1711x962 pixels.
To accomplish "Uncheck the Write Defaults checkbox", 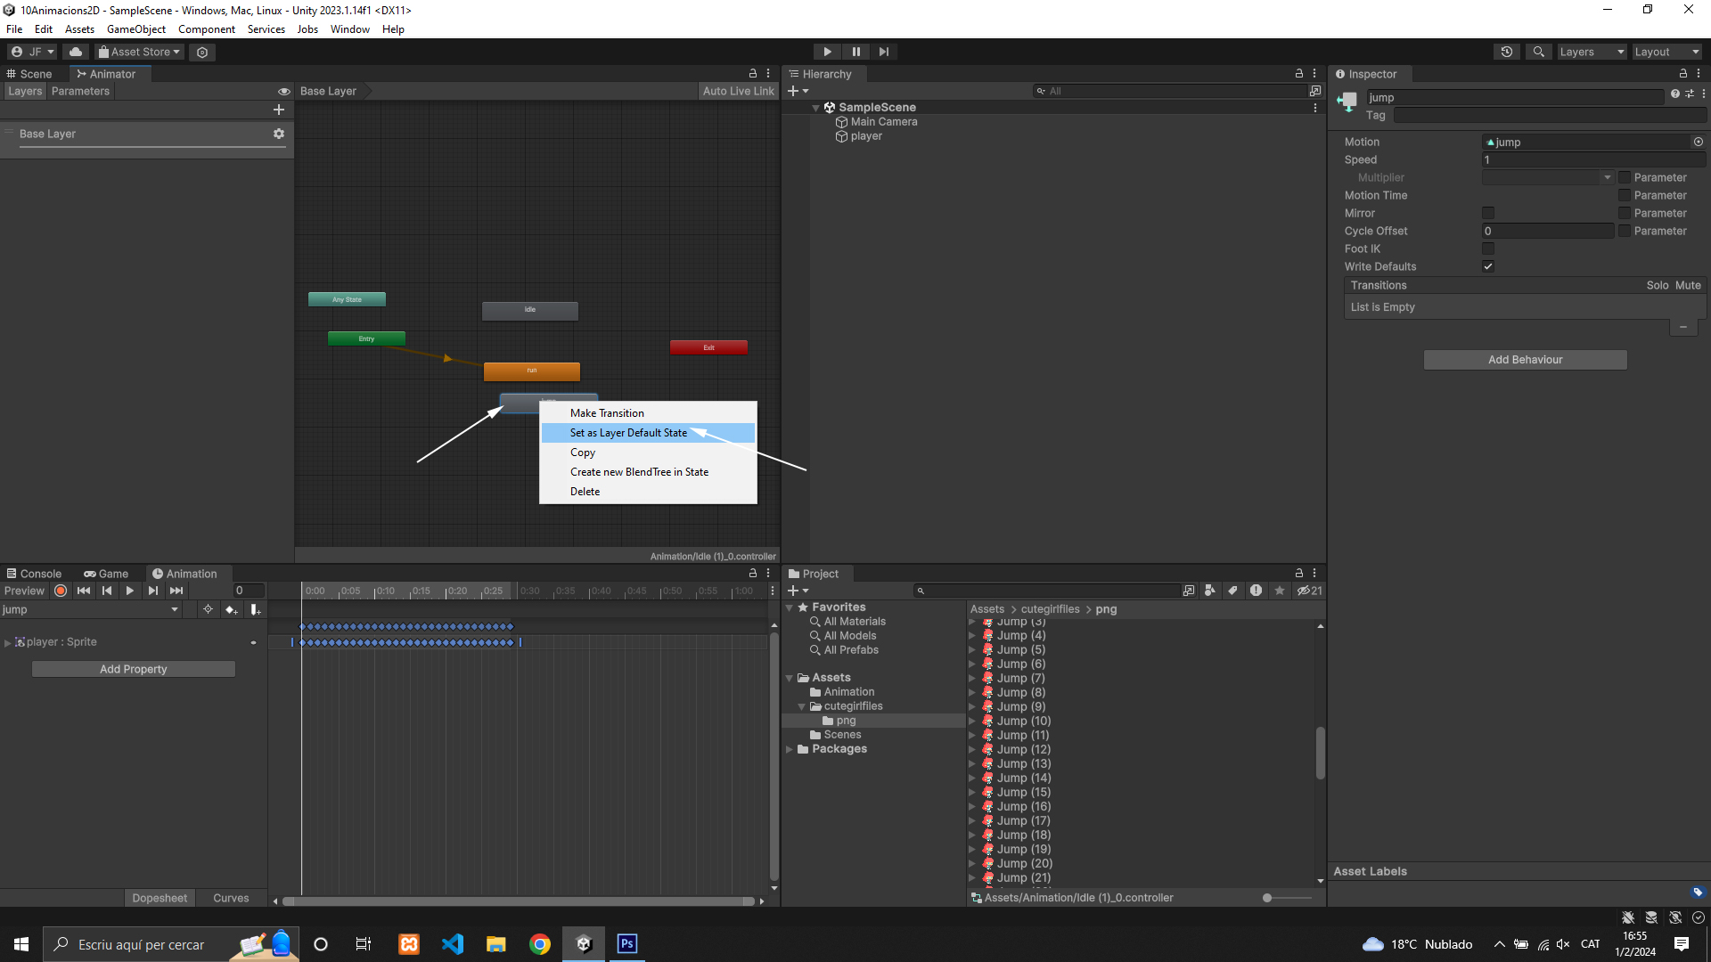I will pos(1487,266).
